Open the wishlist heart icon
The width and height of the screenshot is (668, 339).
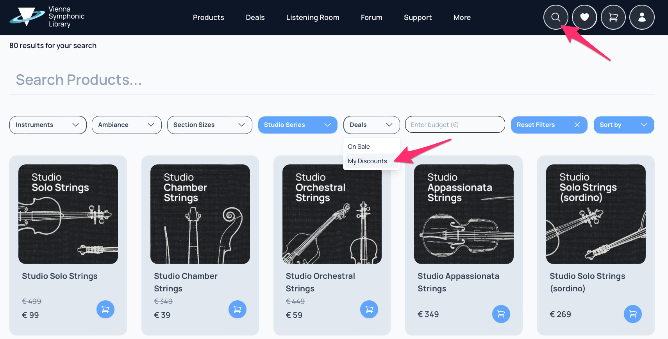click(x=584, y=17)
